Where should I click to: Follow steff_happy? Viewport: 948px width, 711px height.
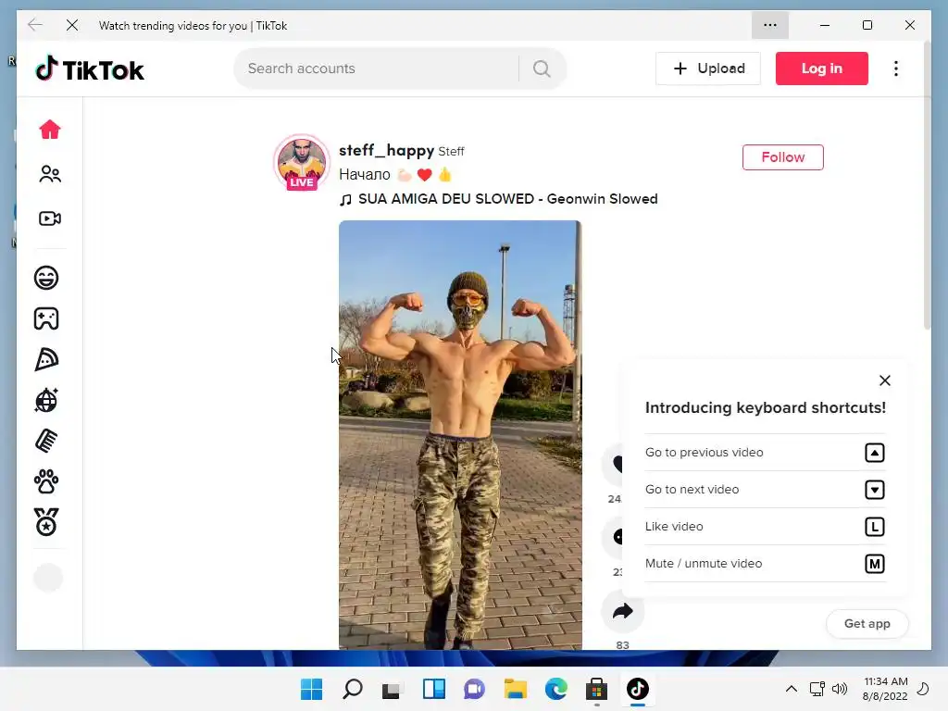pyautogui.click(x=783, y=157)
